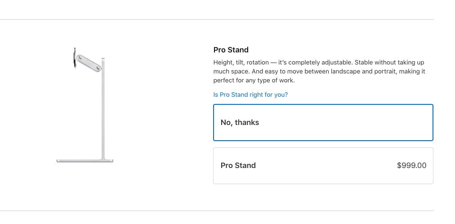
Task: Choose the Pro Stand $999.00 option
Action: click(323, 166)
